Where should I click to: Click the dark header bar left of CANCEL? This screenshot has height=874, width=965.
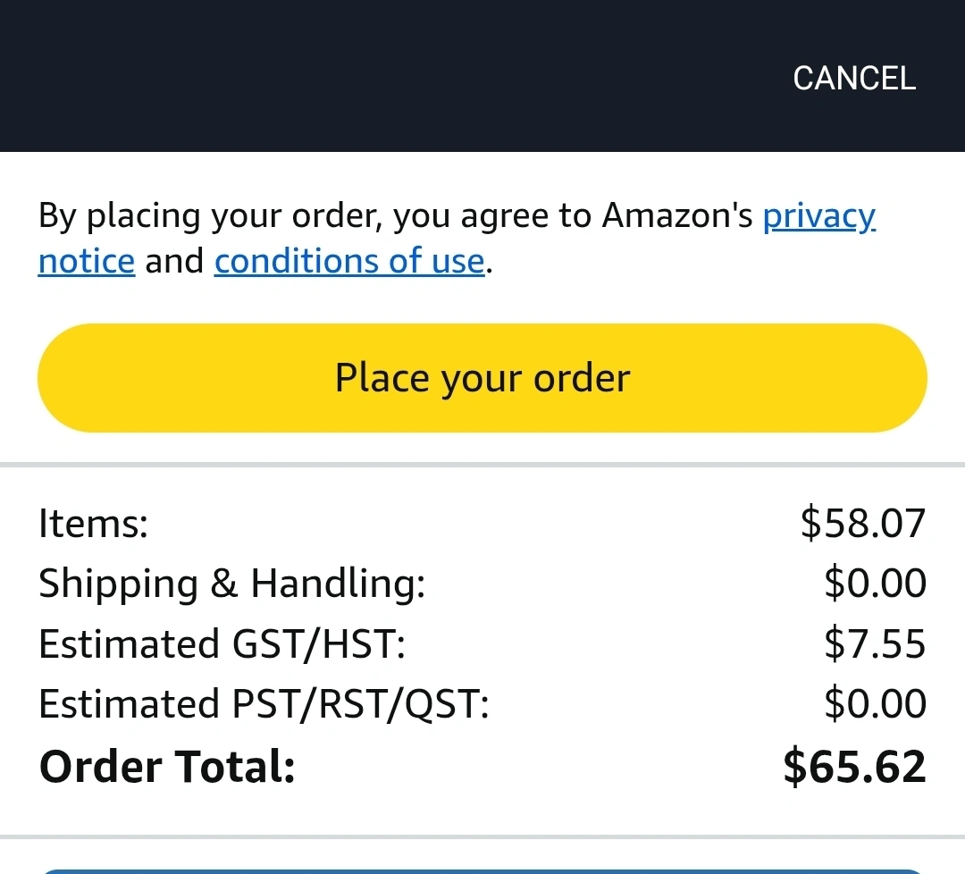357,78
